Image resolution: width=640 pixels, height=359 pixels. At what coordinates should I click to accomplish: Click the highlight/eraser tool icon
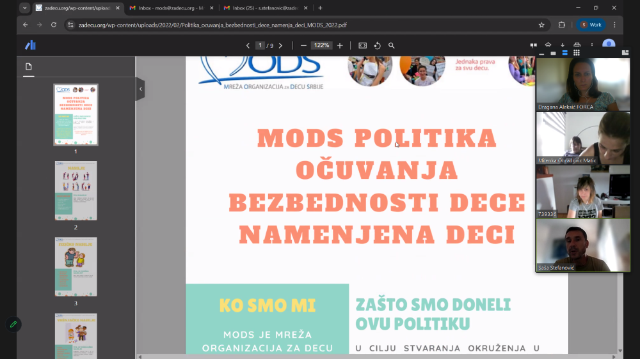click(x=548, y=45)
